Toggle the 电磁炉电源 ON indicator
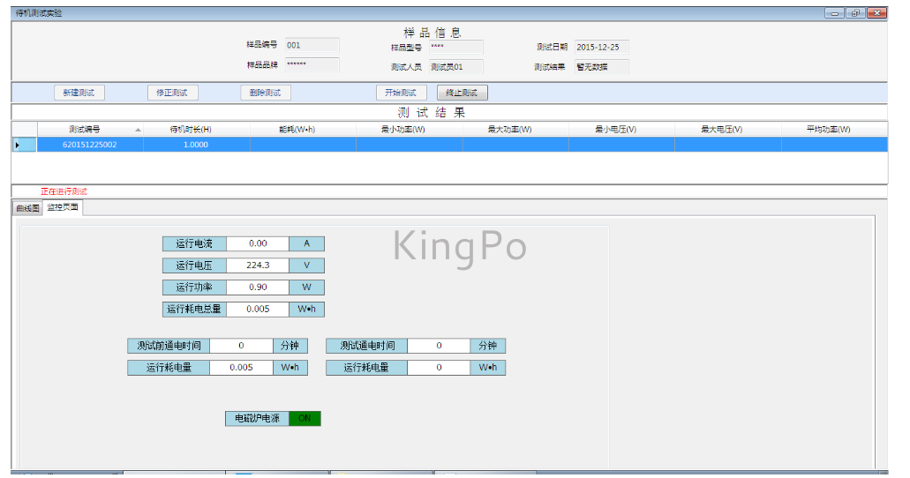910x478 pixels. pyautogui.click(x=305, y=418)
